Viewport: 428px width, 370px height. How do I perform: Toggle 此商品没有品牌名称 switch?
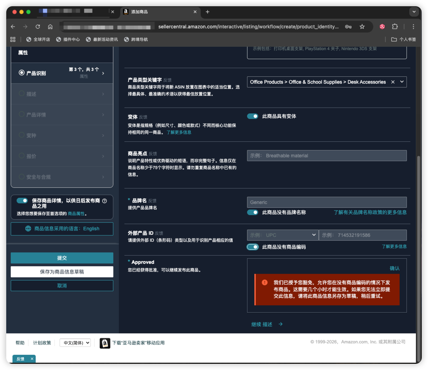click(253, 212)
